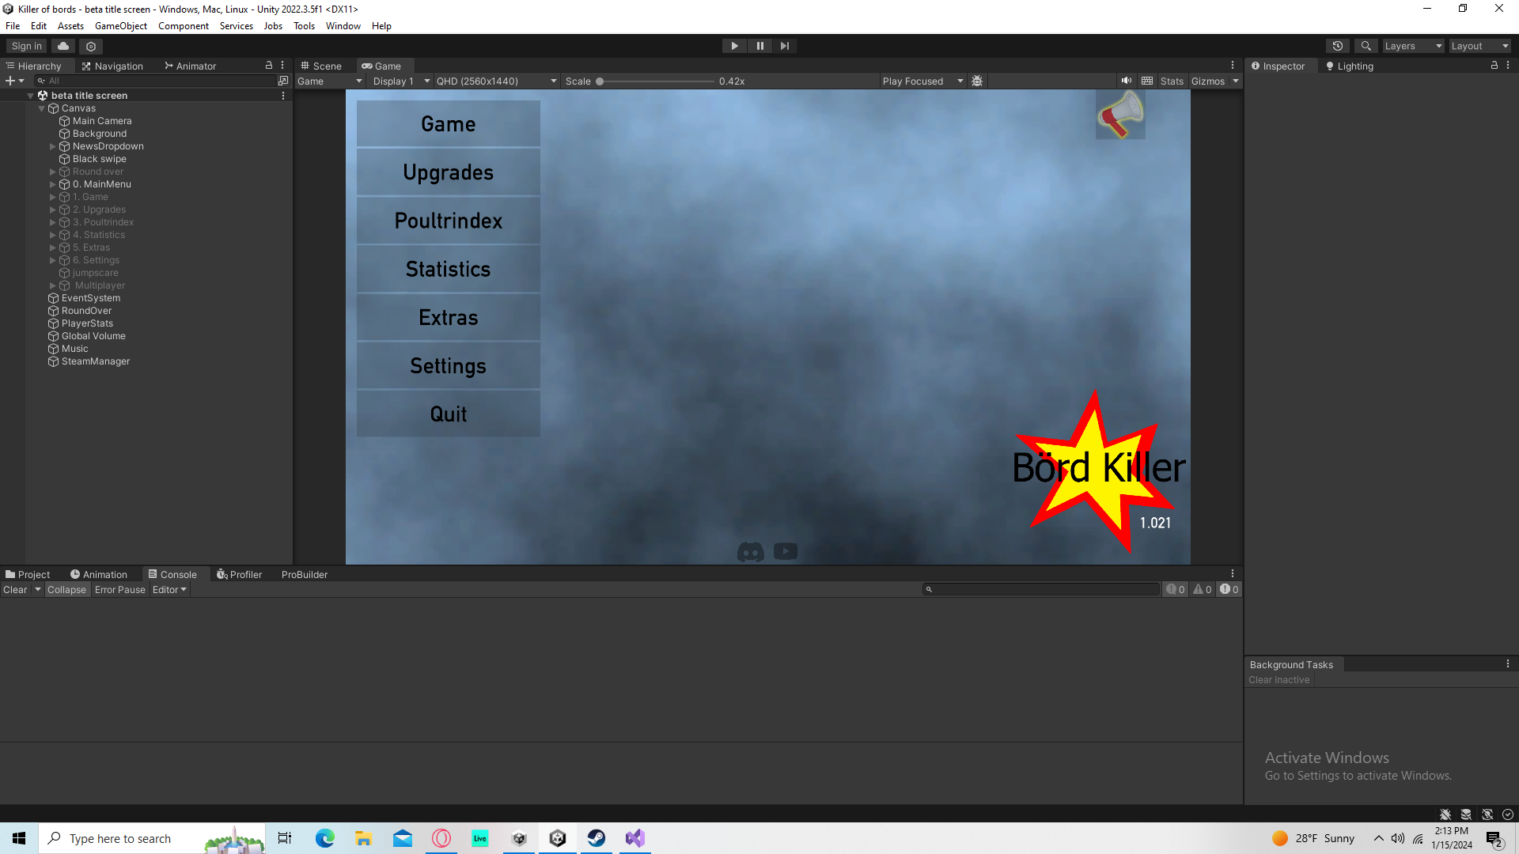Click the global search magnifier icon
The width and height of the screenshot is (1519, 854).
[1366, 46]
